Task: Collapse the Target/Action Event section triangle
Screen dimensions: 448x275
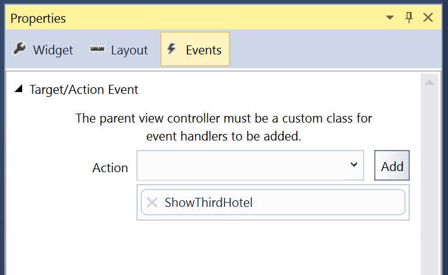Action: coord(19,88)
